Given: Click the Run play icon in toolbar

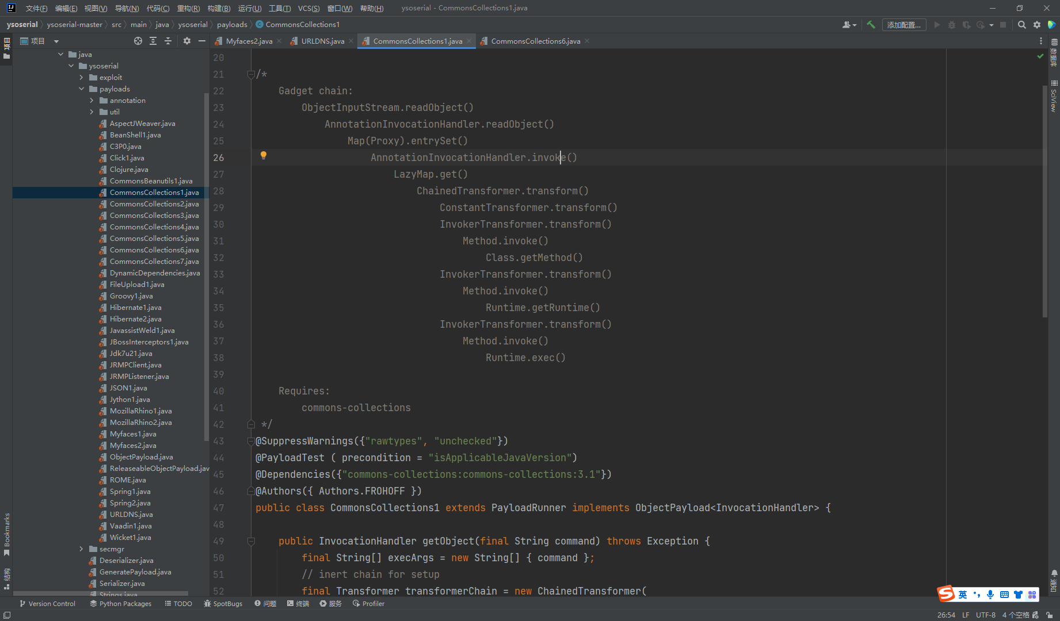Looking at the screenshot, I should tap(937, 25).
